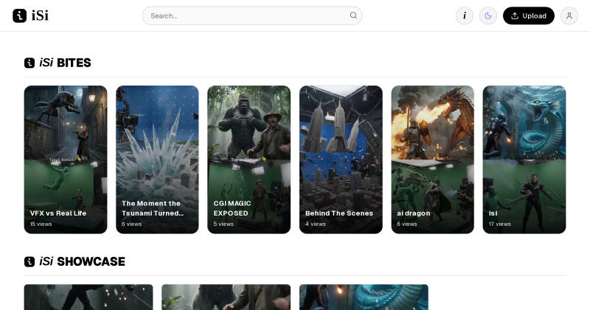Click the "4 views" text
The height and width of the screenshot is (310, 590).
coord(316,224)
